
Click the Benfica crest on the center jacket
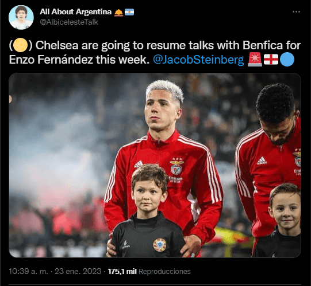tap(176, 167)
